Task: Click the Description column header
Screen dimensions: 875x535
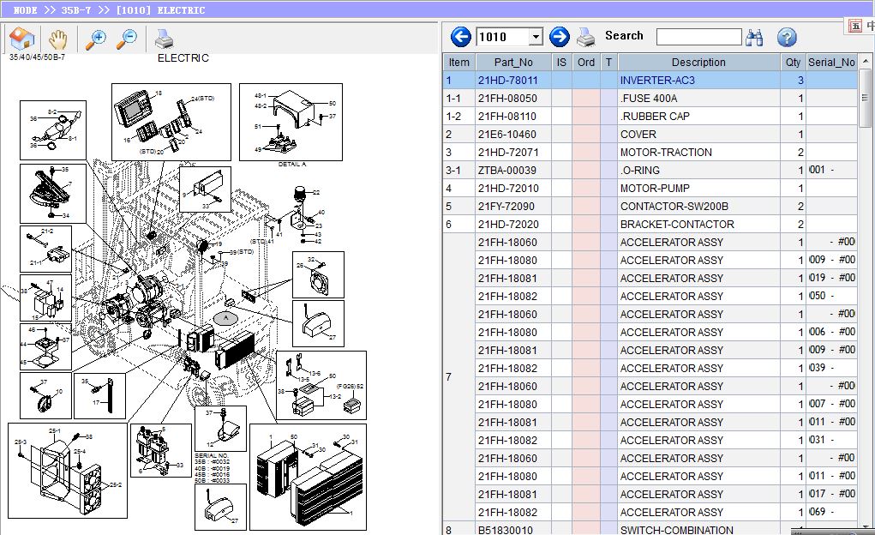Action: [x=698, y=63]
